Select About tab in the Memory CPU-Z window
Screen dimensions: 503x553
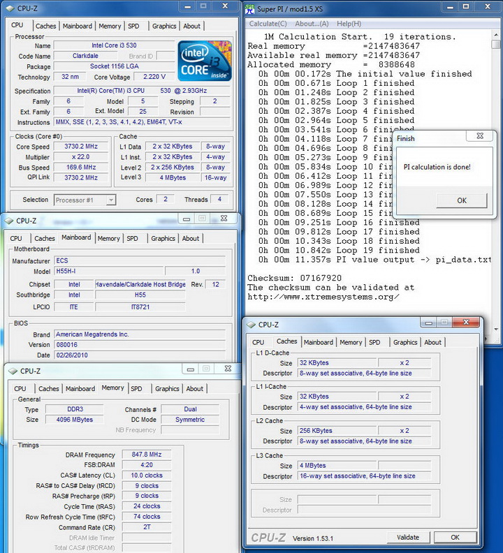pyautogui.click(x=194, y=389)
